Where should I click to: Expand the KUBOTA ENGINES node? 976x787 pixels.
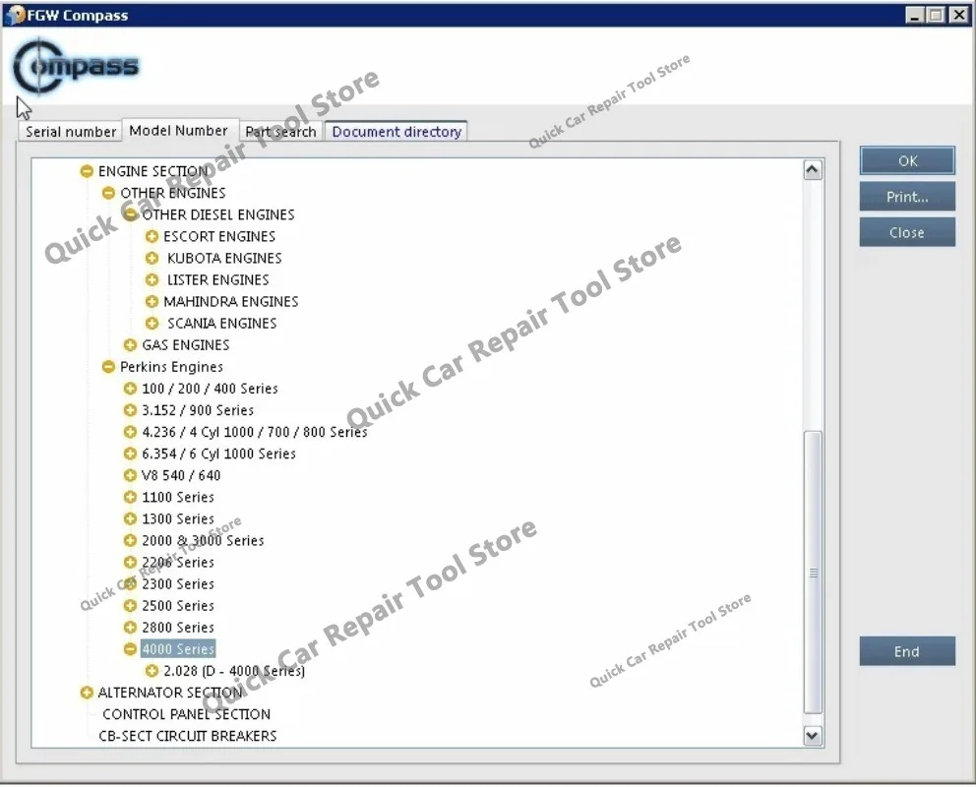click(x=152, y=258)
